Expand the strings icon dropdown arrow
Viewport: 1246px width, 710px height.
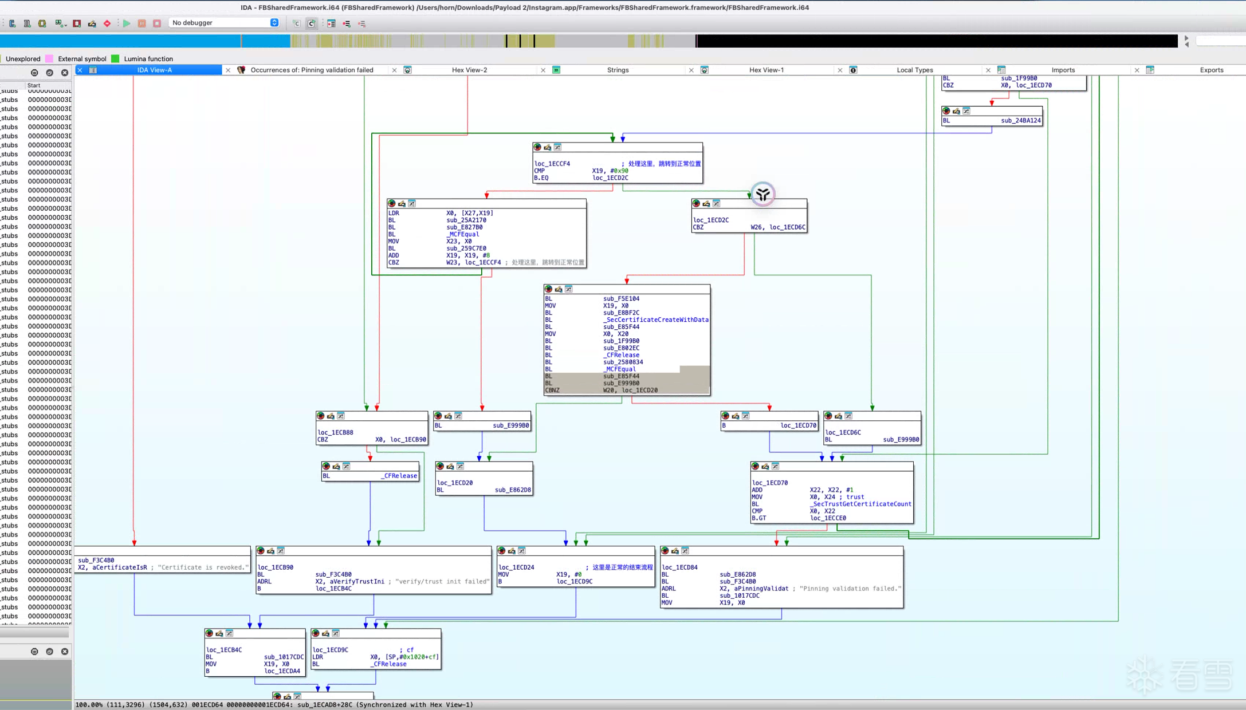click(65, 25)
